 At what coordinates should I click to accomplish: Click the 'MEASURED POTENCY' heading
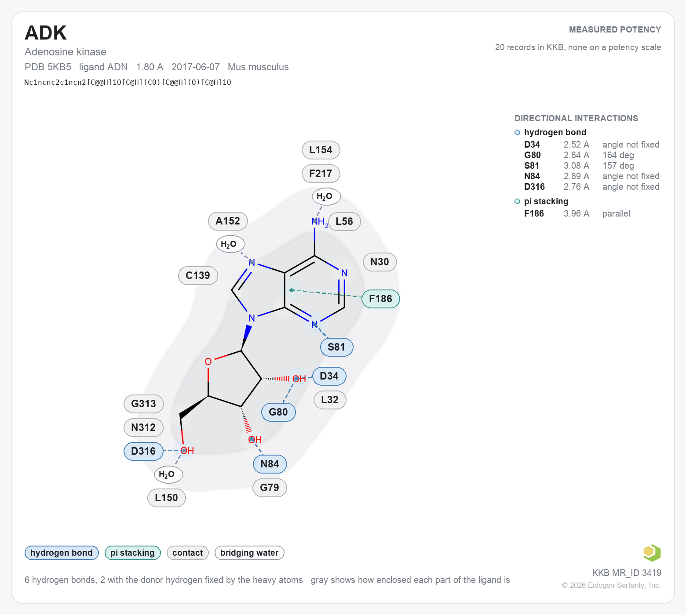click(x=615, y=29)
